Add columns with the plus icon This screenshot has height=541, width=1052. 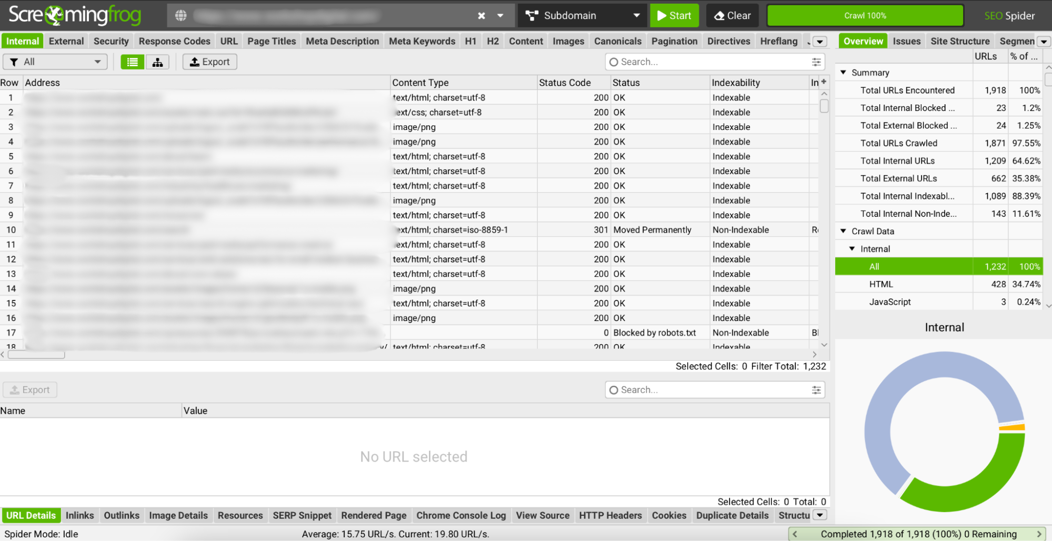click(824, 82)
